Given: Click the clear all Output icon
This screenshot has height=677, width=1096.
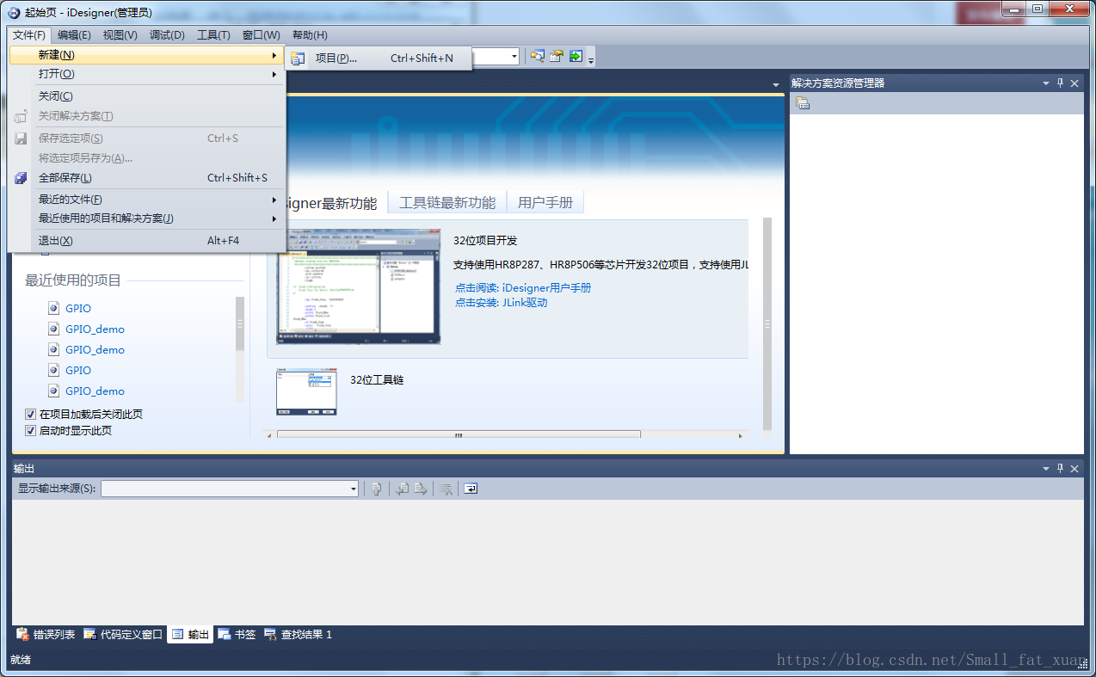Looking at the screenshot, I should [446, 489].
